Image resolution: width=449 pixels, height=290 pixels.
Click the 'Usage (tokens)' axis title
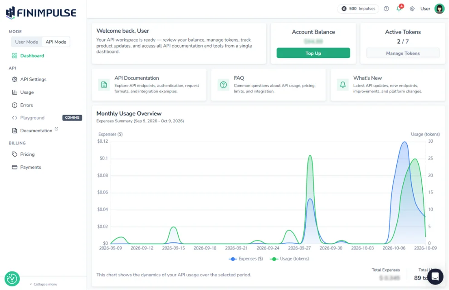click(x=425, y=134)
